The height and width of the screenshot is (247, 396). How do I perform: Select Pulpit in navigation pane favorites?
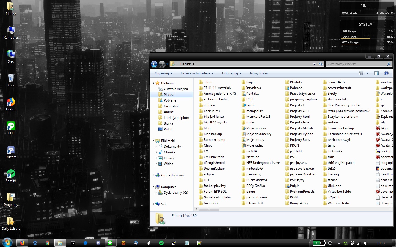(165, 129)
